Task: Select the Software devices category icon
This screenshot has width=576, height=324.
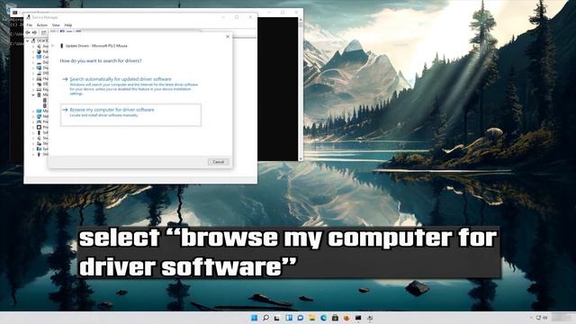Action: (39, 132)
